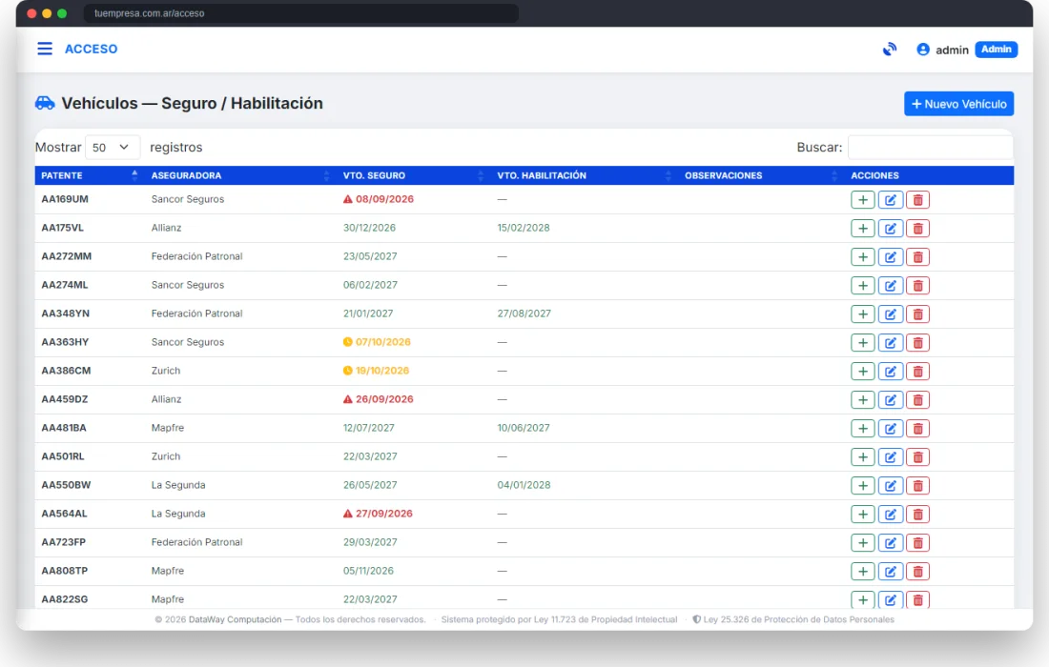
Task: Click the plus icon for AA274ML
Action: click(862, 285)
